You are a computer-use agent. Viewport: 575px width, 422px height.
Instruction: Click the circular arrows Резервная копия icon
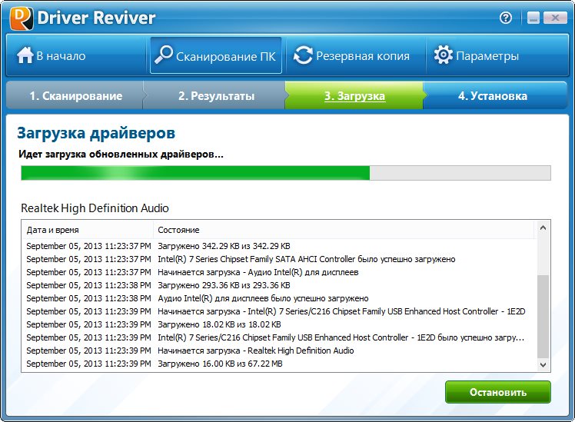click(303, 55)
